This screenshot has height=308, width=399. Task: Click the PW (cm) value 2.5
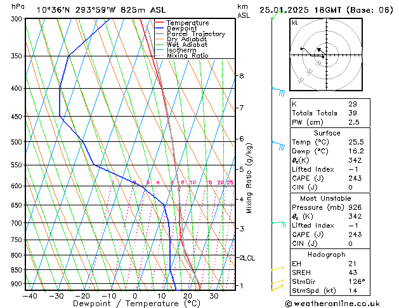pyautogui.click(x=354, y=122)
